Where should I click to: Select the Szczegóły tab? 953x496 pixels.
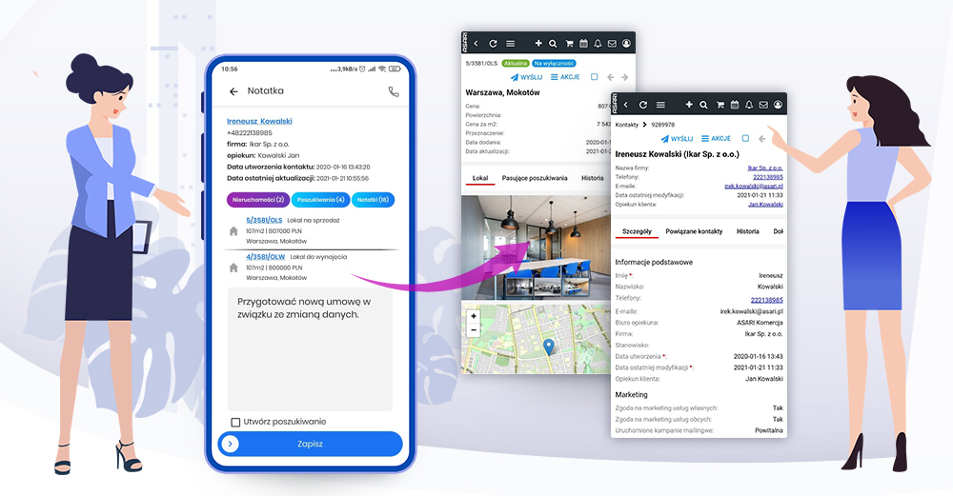pyautogui.click(x=637, y=231)
